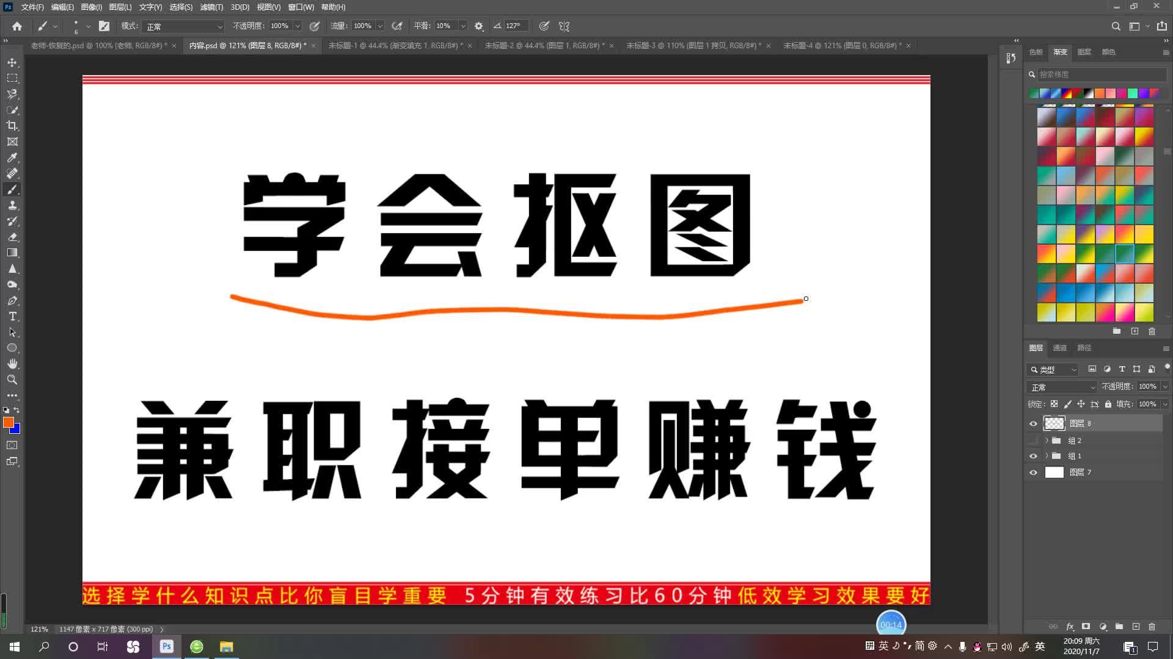This screenshot has height=659, width=1173.
Task: Delete selected layer with trash icon
Action: 1152,626
